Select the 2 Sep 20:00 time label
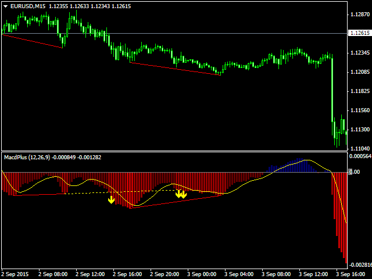Screen dimensions: 372x279 coord(164,274)
